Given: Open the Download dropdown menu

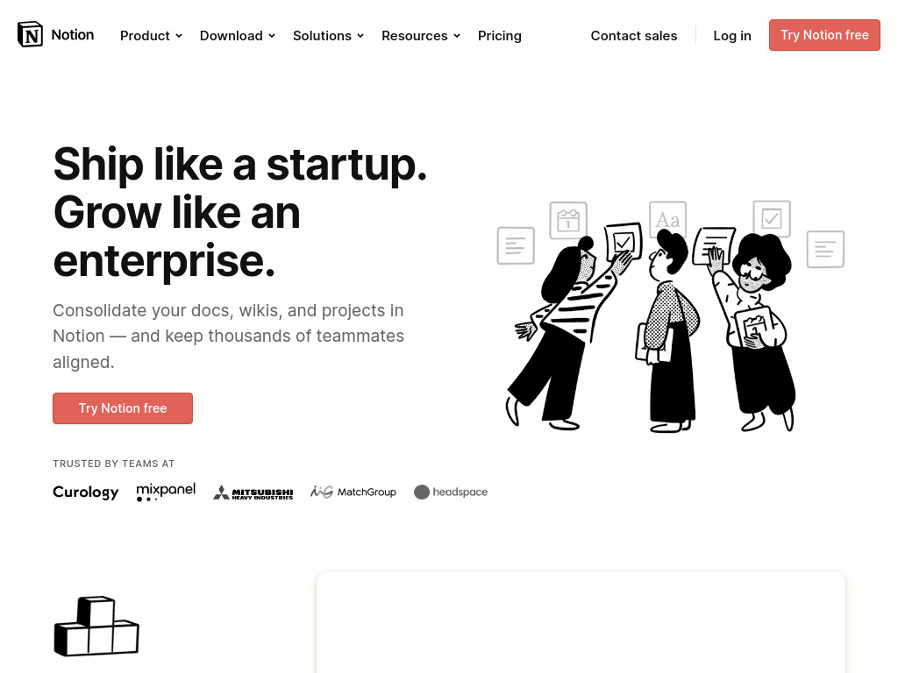Looking at the screenshot, I should (x=238, y=35).
